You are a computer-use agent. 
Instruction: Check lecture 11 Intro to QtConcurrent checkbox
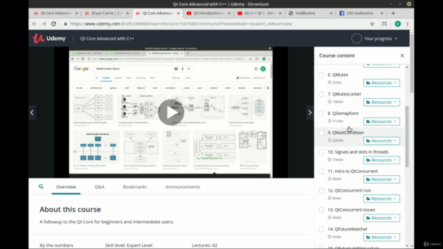pyautogui.click(x=321, y=171)
